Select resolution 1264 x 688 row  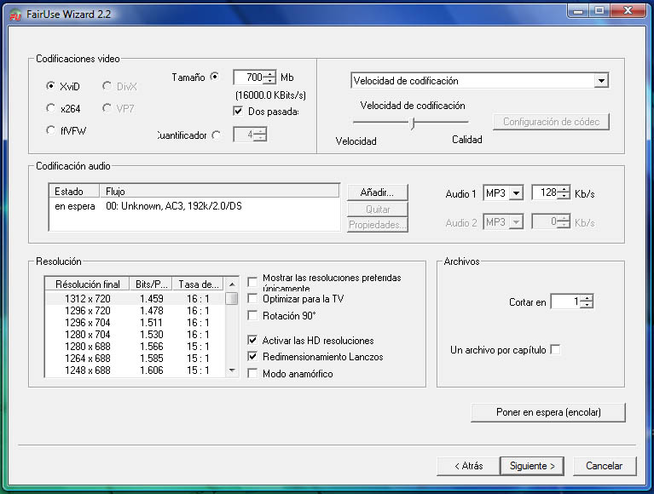pyautogui.click(x=135, y=359)
